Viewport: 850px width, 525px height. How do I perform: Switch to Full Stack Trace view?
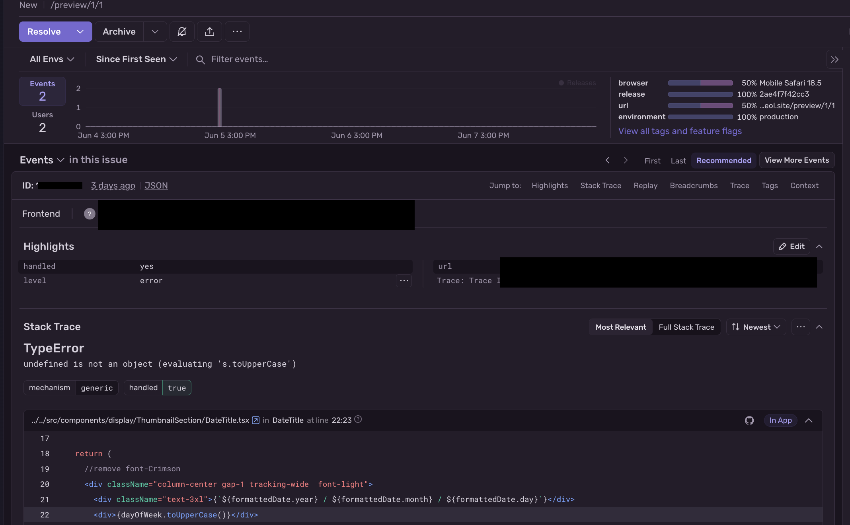(686, 327)
